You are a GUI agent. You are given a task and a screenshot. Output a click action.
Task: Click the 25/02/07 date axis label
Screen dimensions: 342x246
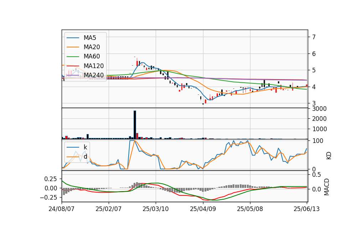[x=108, y=209]
